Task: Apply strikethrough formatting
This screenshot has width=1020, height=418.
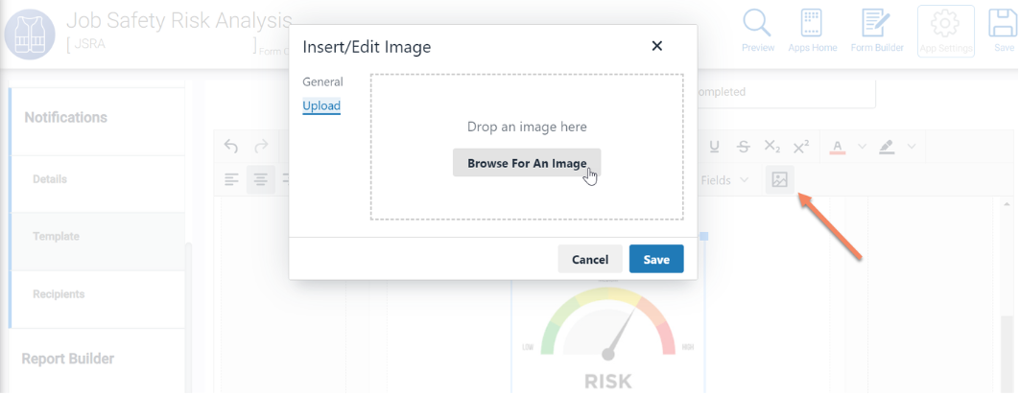Action: pos(743,147)
